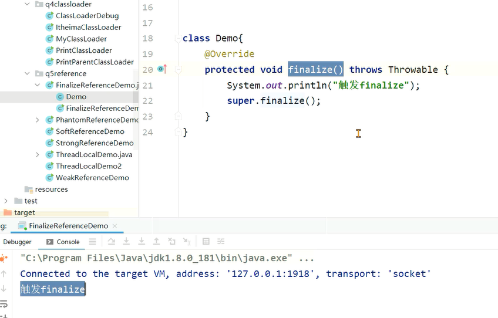The image size is (498, 318).
Task: Click the Run to Cursor icon
Action: pos(187,241)
